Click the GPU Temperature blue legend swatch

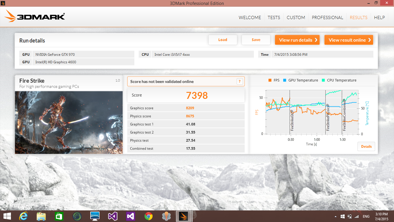pos(285,80)
